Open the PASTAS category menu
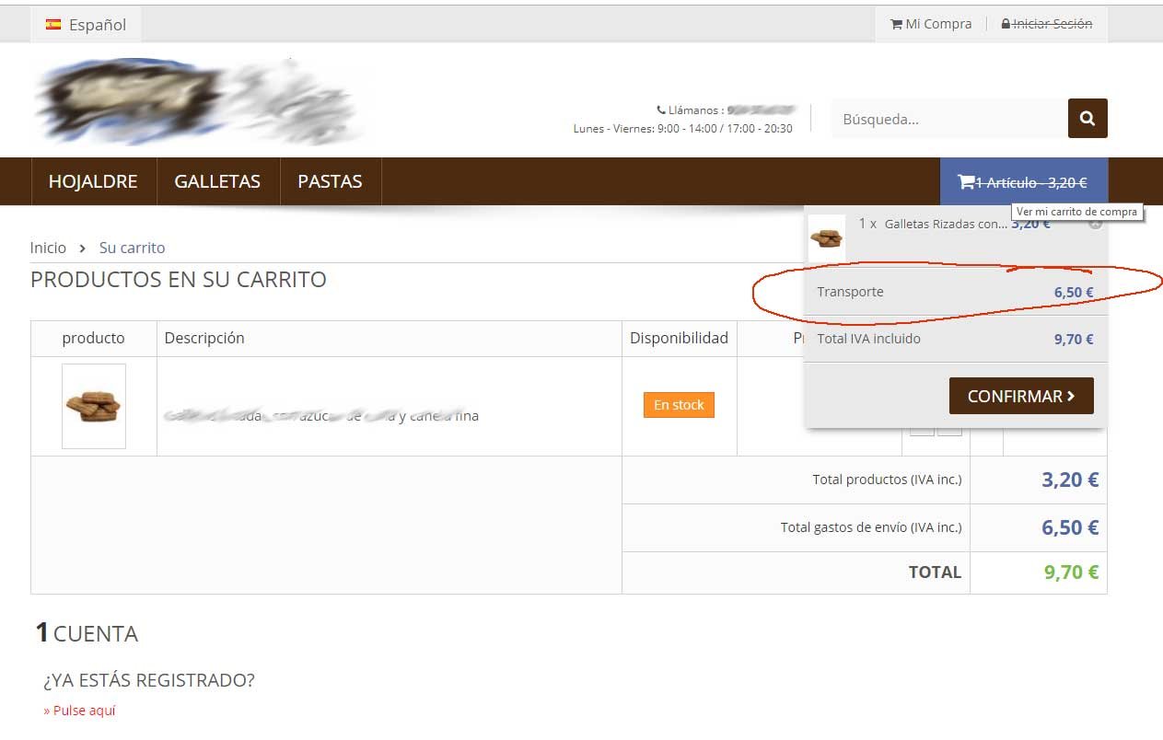The height and width of the screenshot is (740, 1163). coord(330,181)
